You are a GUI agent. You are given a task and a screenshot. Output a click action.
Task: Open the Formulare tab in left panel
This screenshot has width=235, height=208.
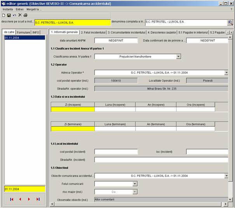pyautogui.click(x=23, y=32)
